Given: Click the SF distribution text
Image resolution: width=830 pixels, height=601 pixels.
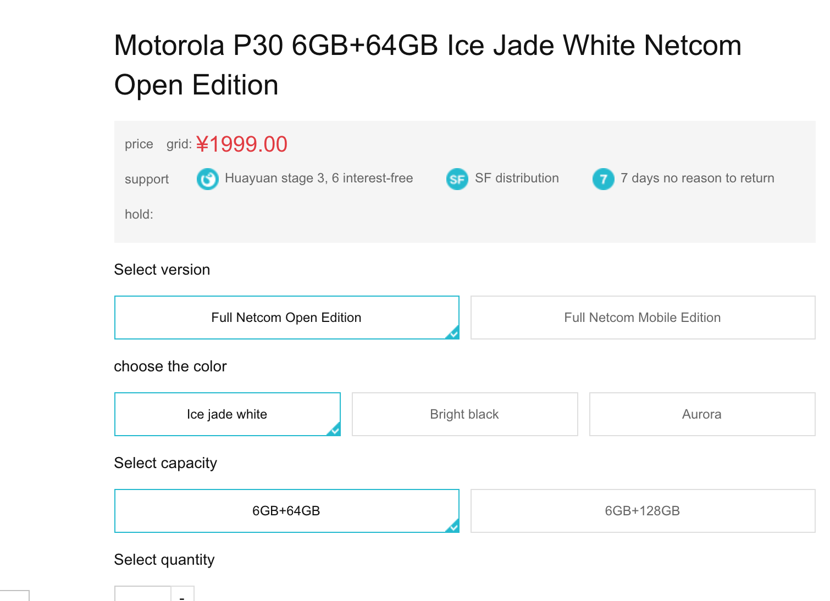Looking at the screenshot, I should point(517,178).
